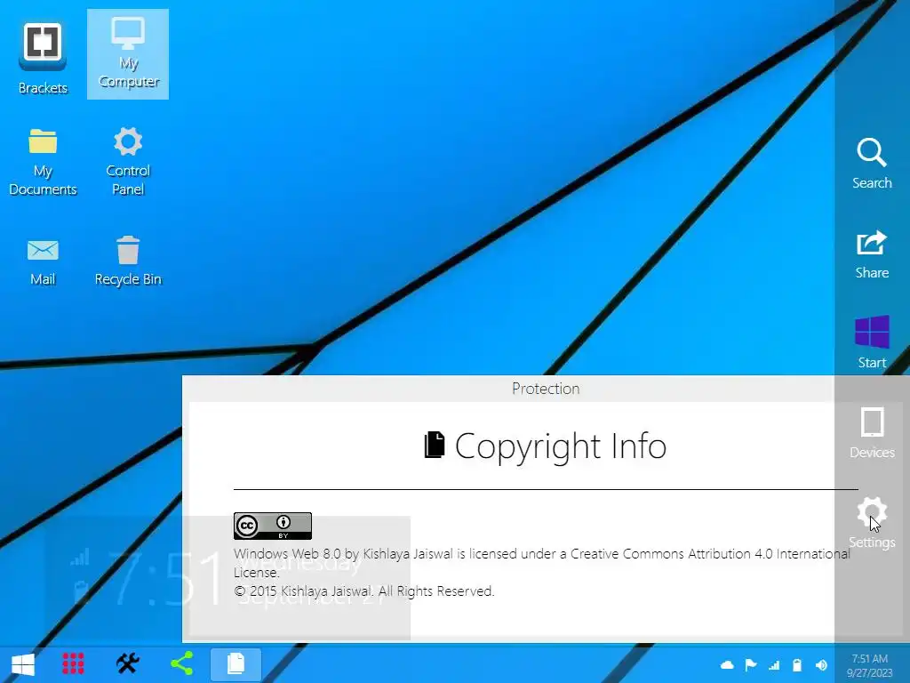Image resolution: width=910 pixels, height=683 pixels.
Task: Click the taskbar clock showing 7:51 AM
Action: pos(869,665)
